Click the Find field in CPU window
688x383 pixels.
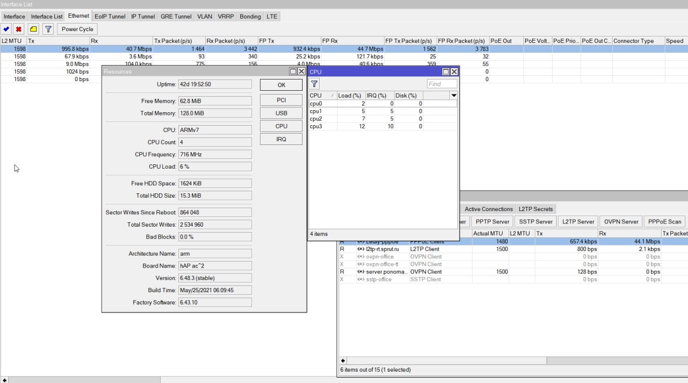click(x=442, y=84)
